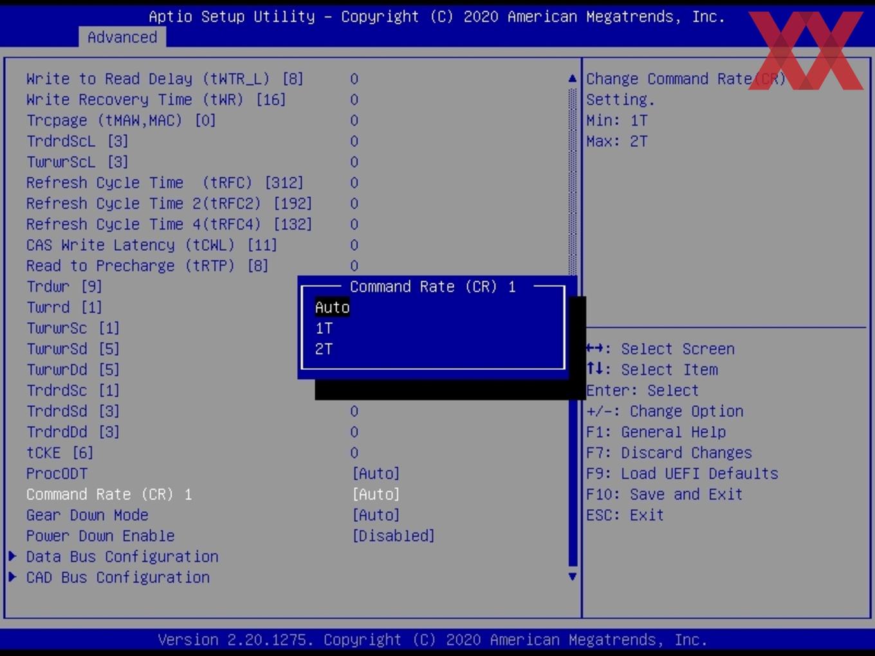Click Select Screen arrows hint
This screenshot has width=875, height=656.
click(x=660, y=349)
